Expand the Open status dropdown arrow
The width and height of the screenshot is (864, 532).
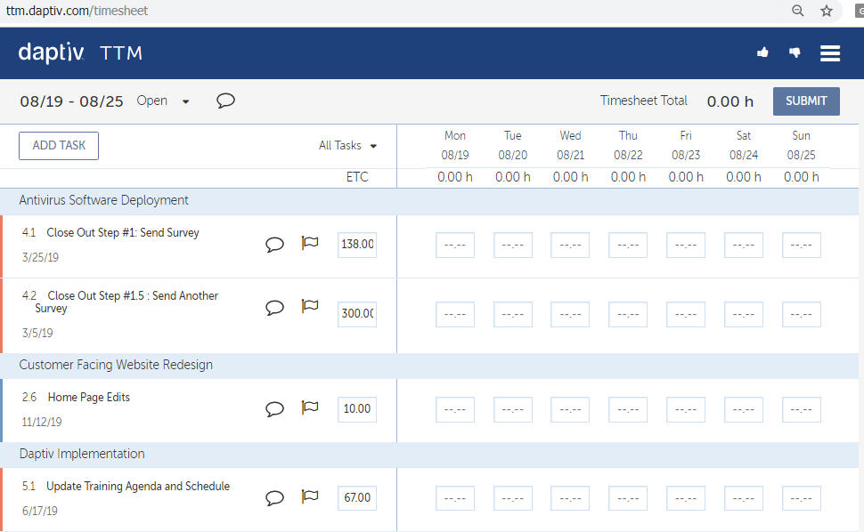(185, 101)
